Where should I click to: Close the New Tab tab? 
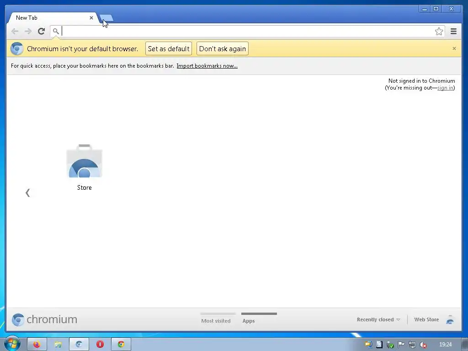tap(91, 18)
